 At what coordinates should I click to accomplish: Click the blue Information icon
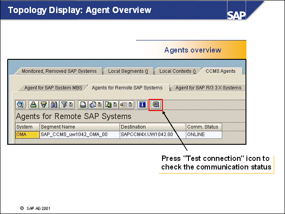tap(142, 105)
